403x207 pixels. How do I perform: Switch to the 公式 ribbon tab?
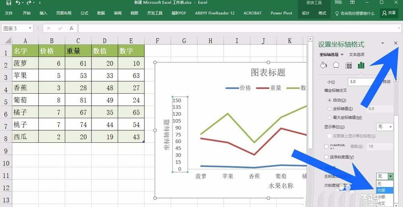[x=84, y=13]
